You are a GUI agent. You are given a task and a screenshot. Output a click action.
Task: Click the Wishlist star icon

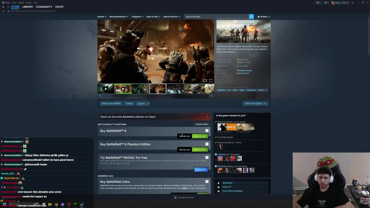pyautogui.click(x=259, y=16)
